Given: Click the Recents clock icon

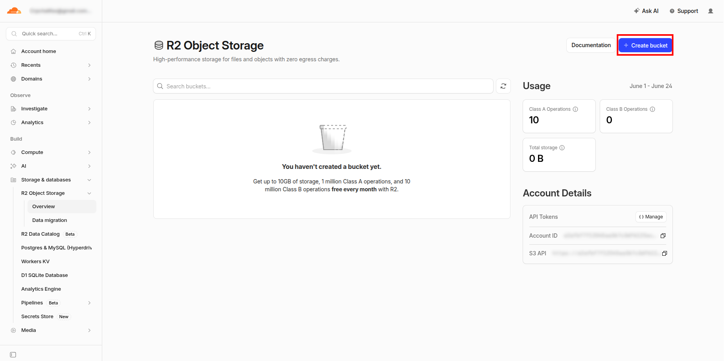Looking at the screenshot, I should 13,65.
